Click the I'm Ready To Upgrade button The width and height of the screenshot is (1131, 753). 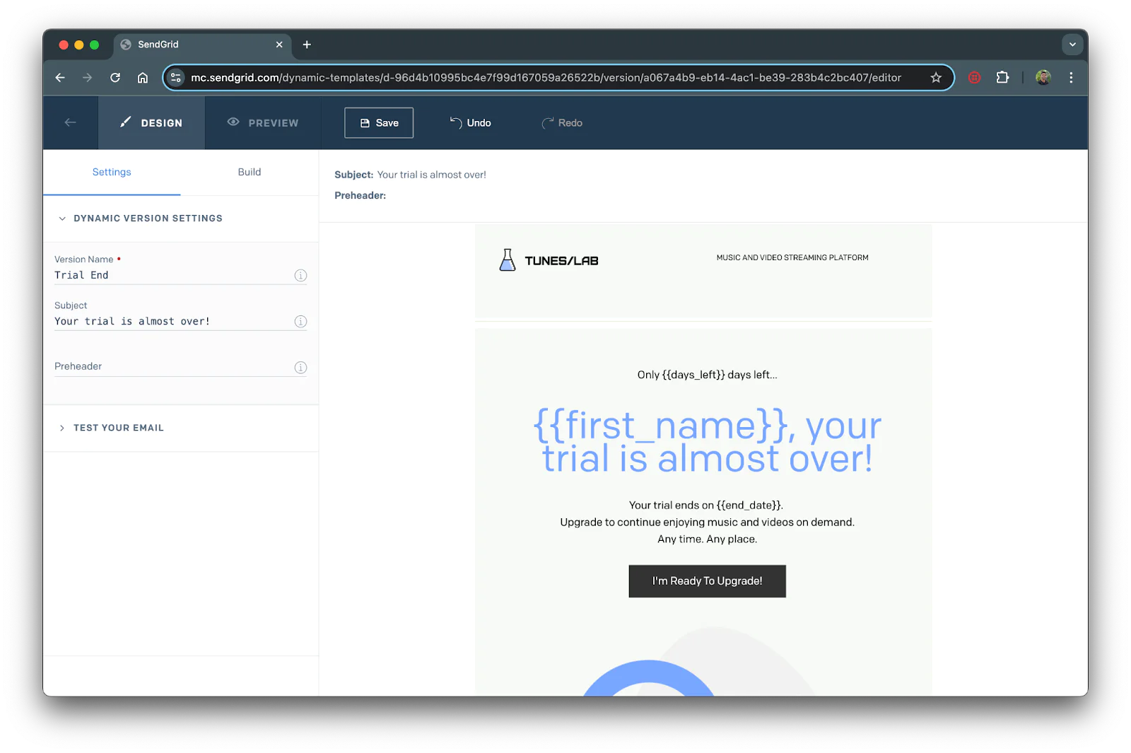pyautogui.click(x=707, y=581)
